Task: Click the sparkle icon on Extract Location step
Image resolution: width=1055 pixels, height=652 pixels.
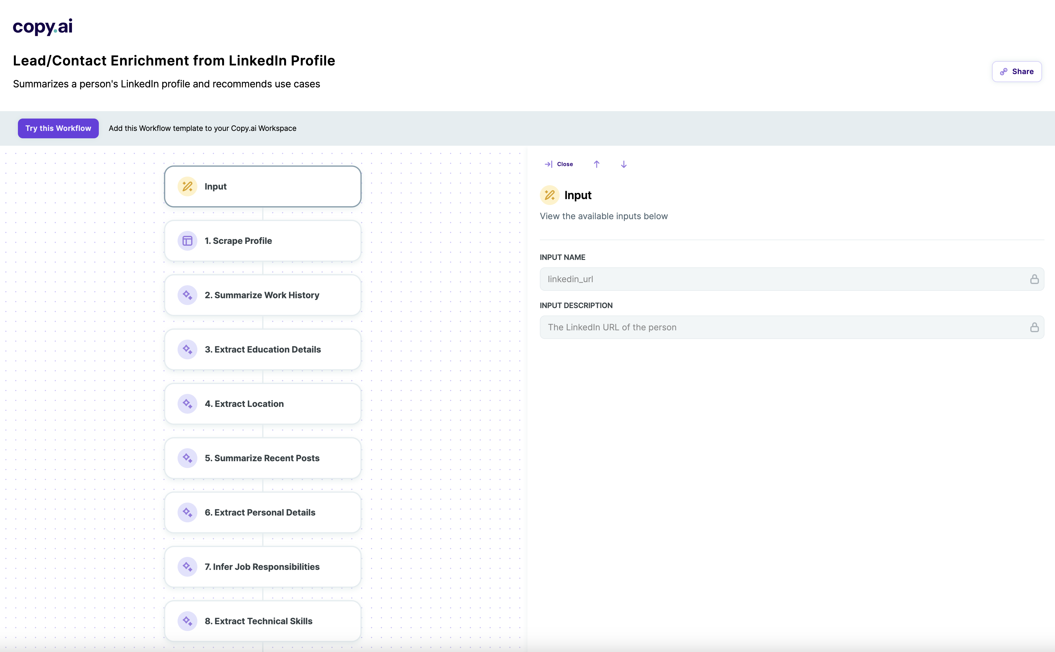Action: (187, 403)
